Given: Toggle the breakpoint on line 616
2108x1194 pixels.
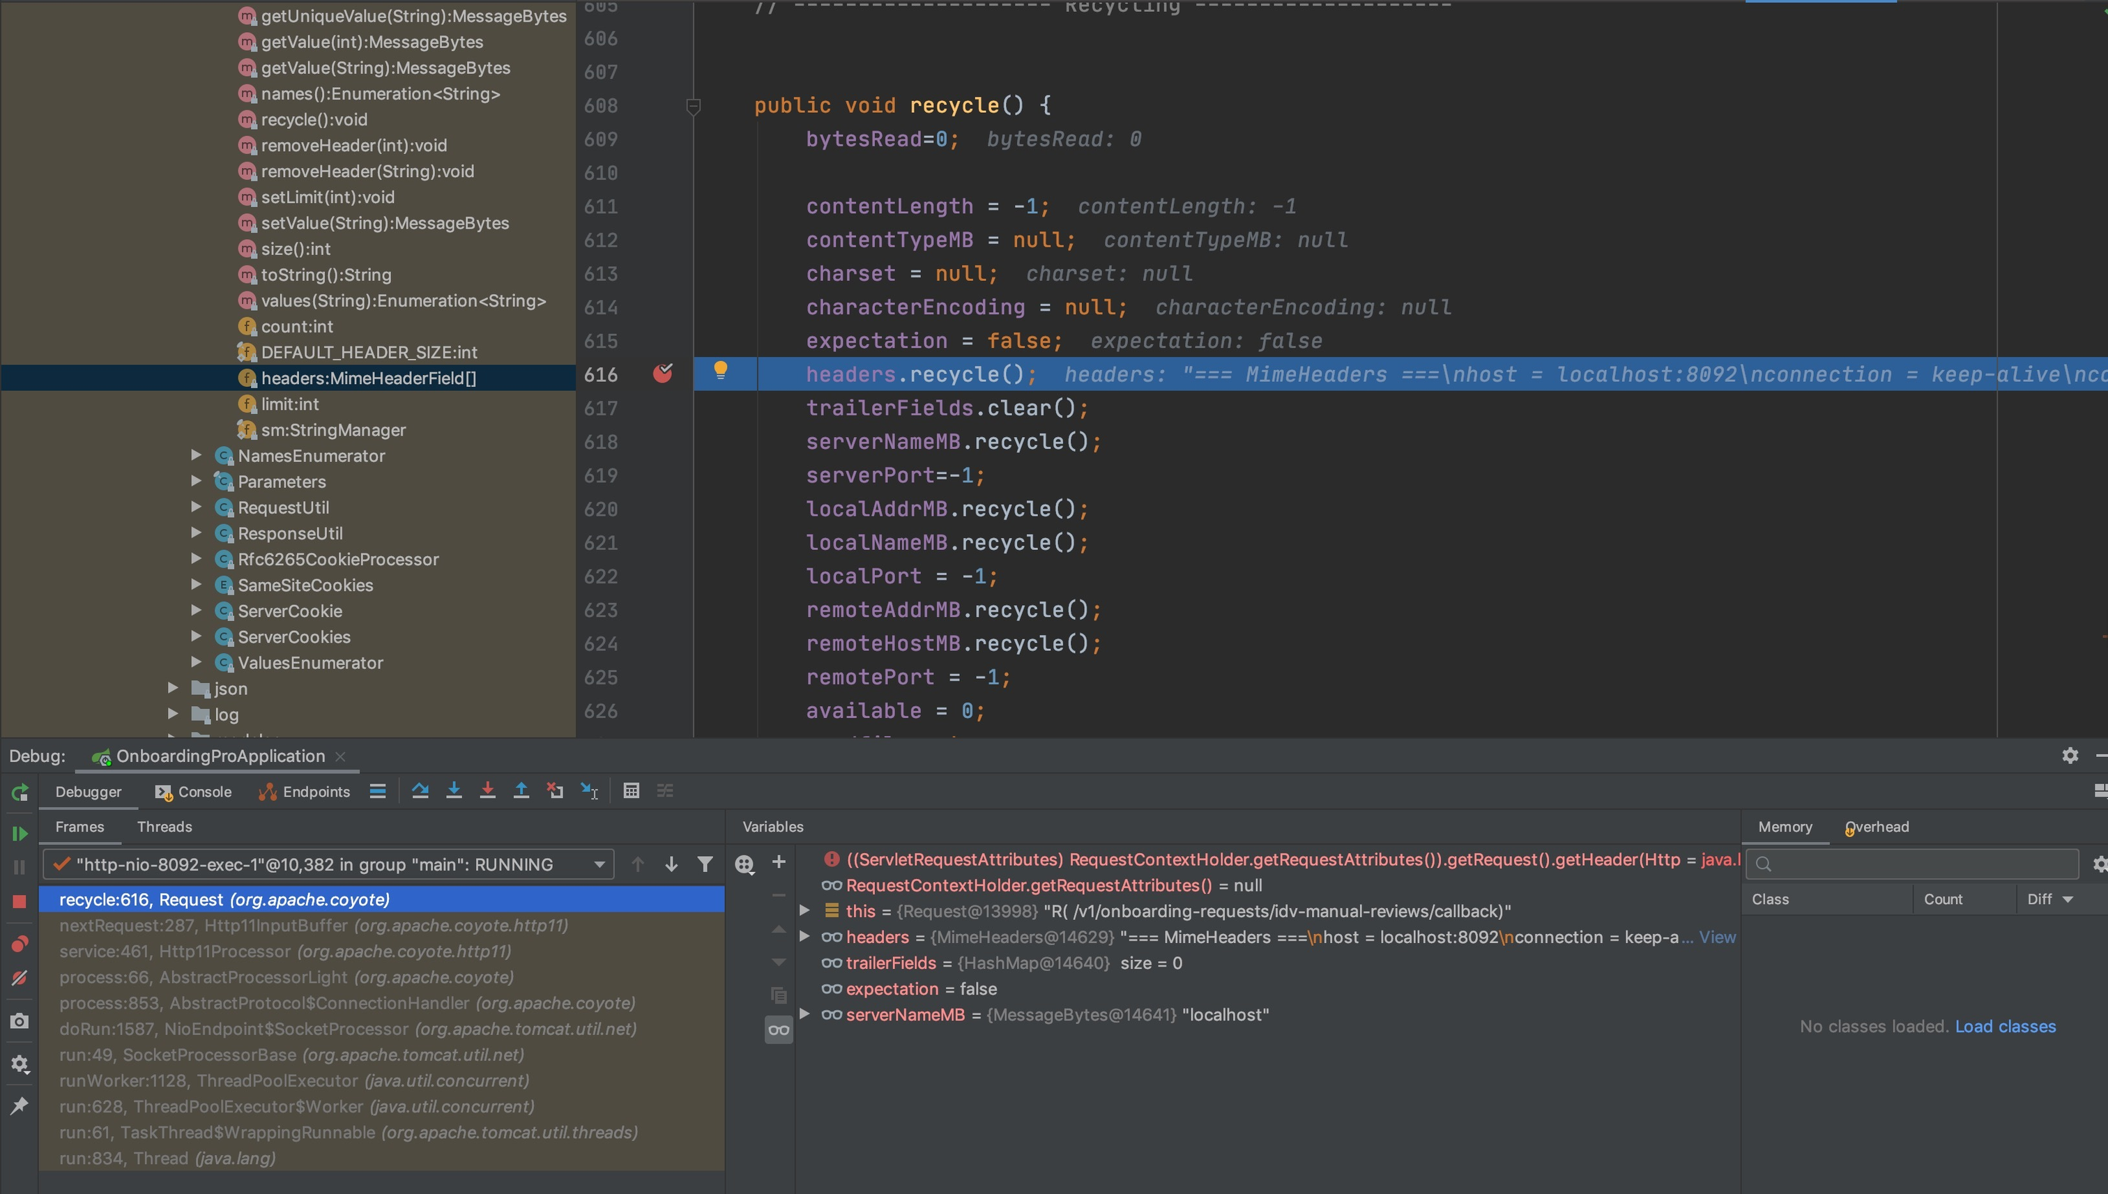Looking at the screenshot, I should [x=662, y=374].
